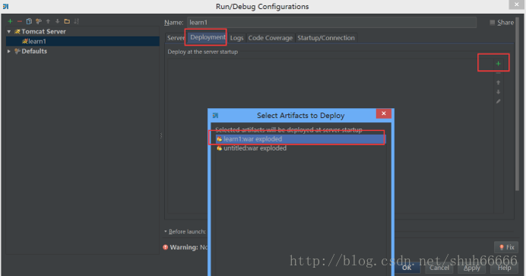
Task: Click the red warning icon
Action: coord(166,247)
